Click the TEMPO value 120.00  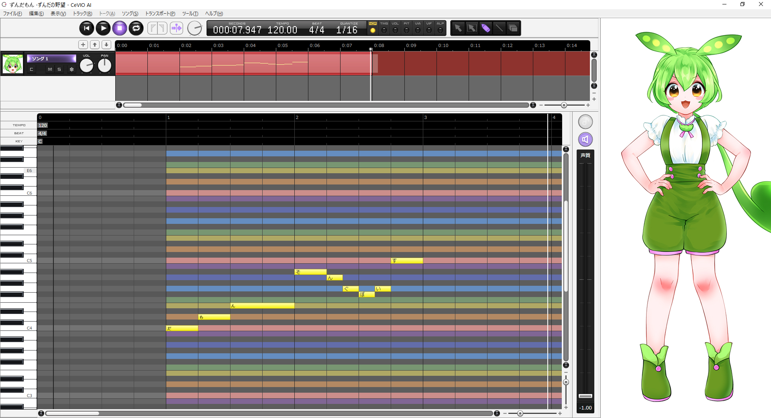[282, 30]
